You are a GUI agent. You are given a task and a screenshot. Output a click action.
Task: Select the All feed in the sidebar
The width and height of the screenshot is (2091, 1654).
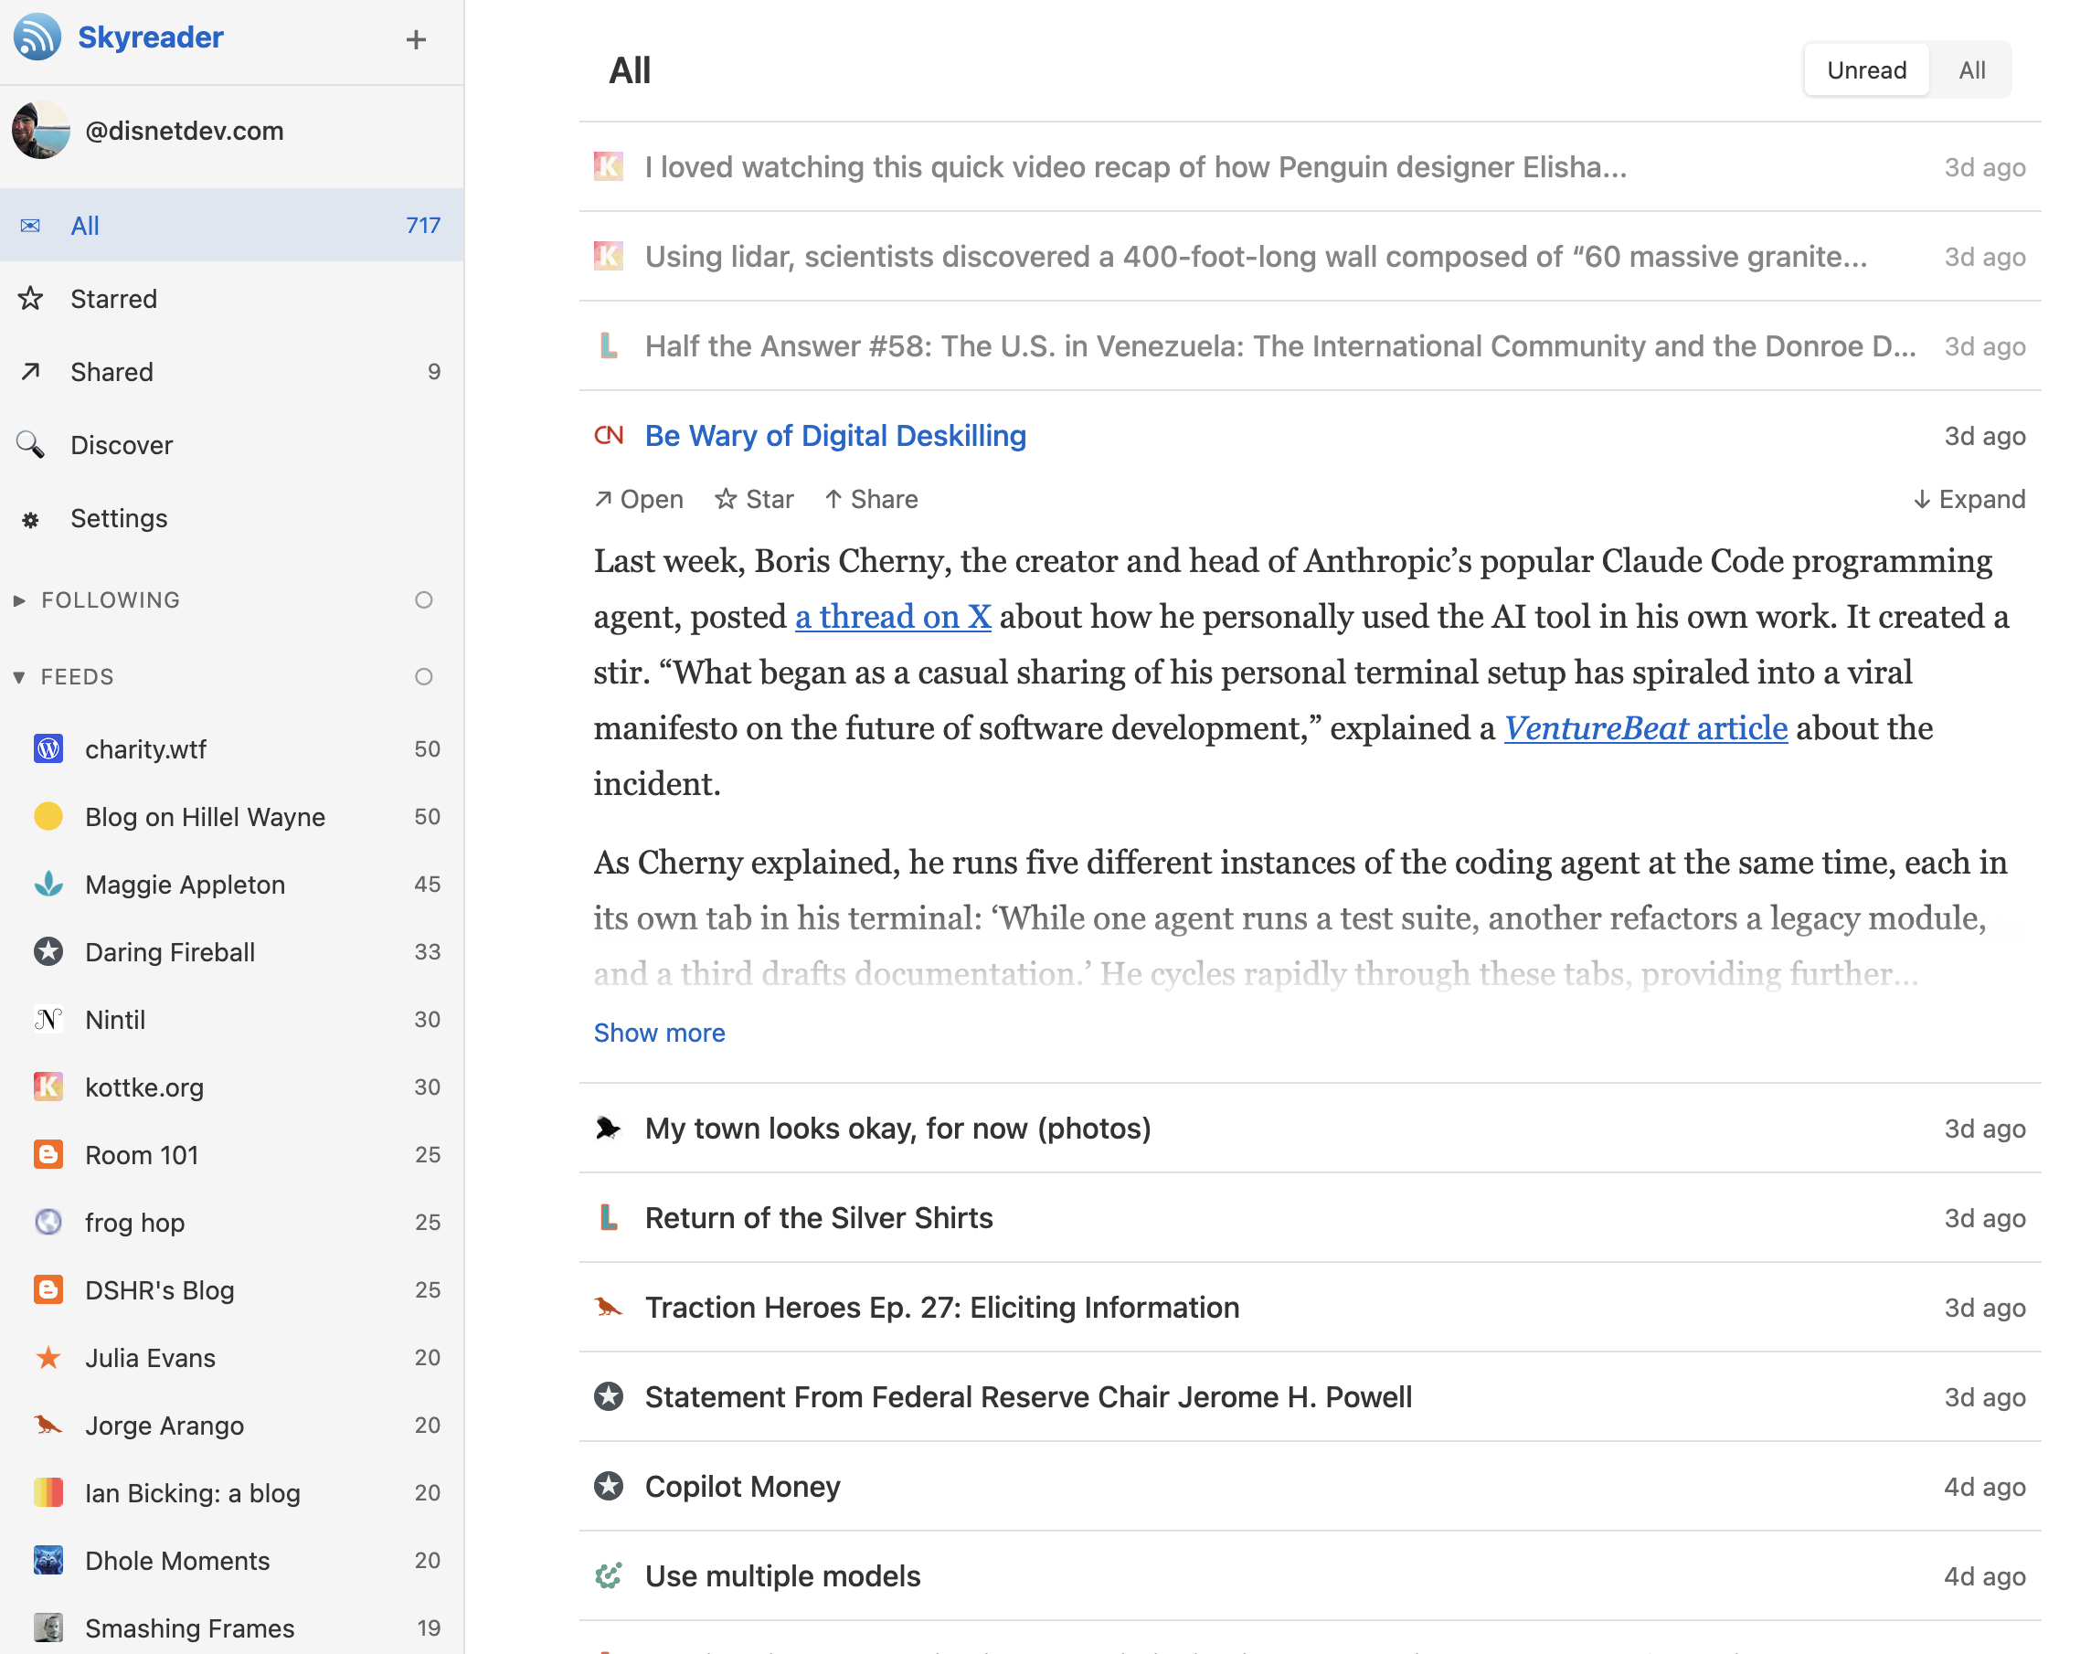(84, 225)
